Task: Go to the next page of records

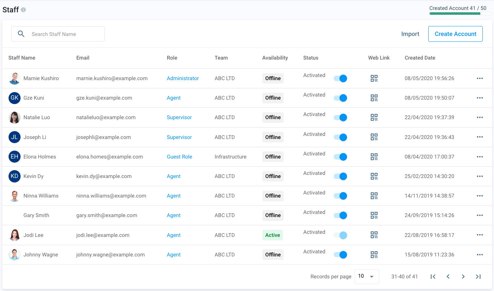Action: click(463, 277)
